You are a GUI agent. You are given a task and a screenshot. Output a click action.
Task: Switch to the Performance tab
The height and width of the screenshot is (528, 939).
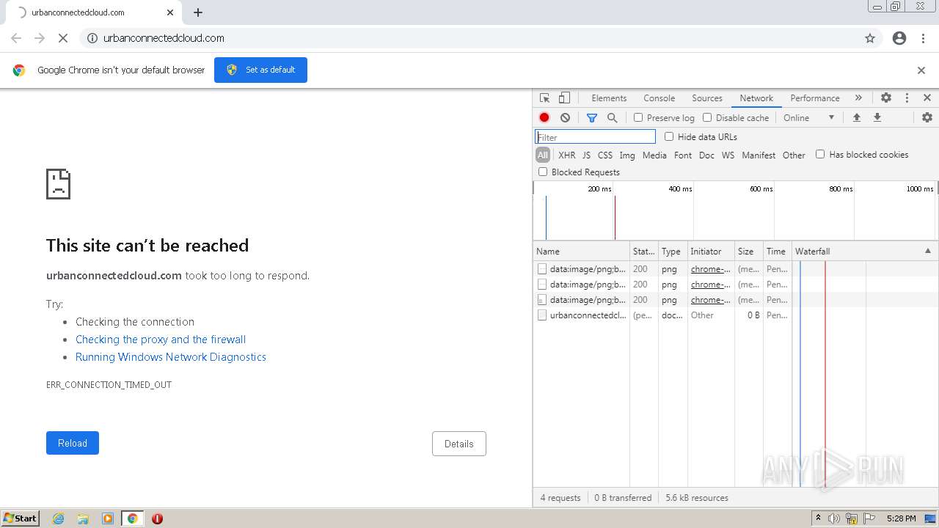815,98
